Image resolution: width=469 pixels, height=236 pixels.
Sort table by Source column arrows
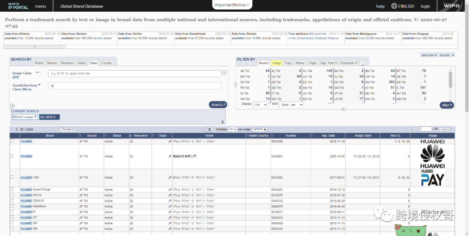tap(80, 136)
